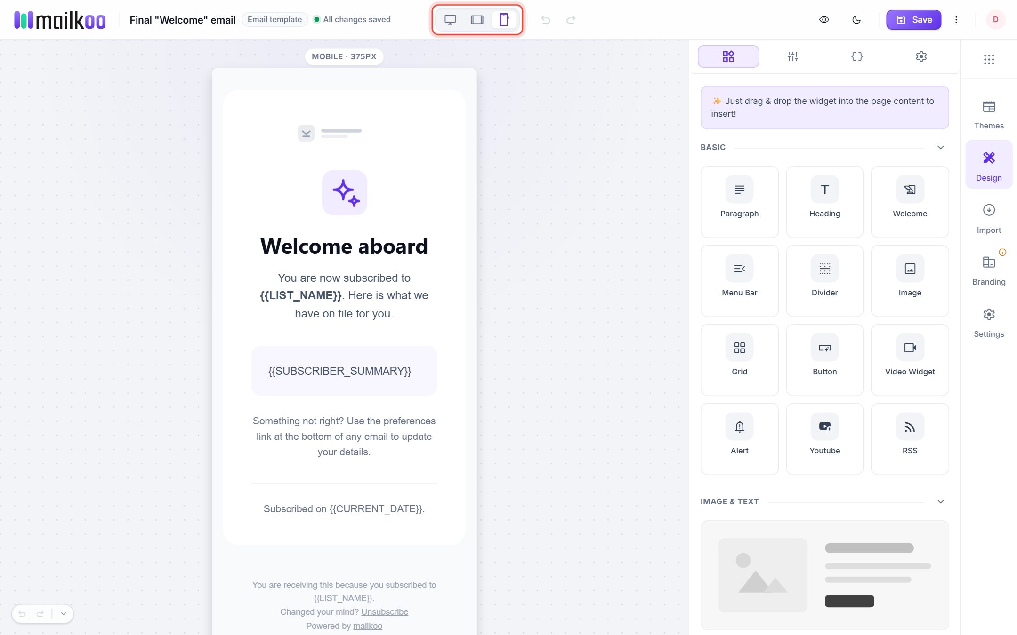Switch to desktop preview mode
Viewport: 1017px width, 635px height.
click(x=450, y=20)
